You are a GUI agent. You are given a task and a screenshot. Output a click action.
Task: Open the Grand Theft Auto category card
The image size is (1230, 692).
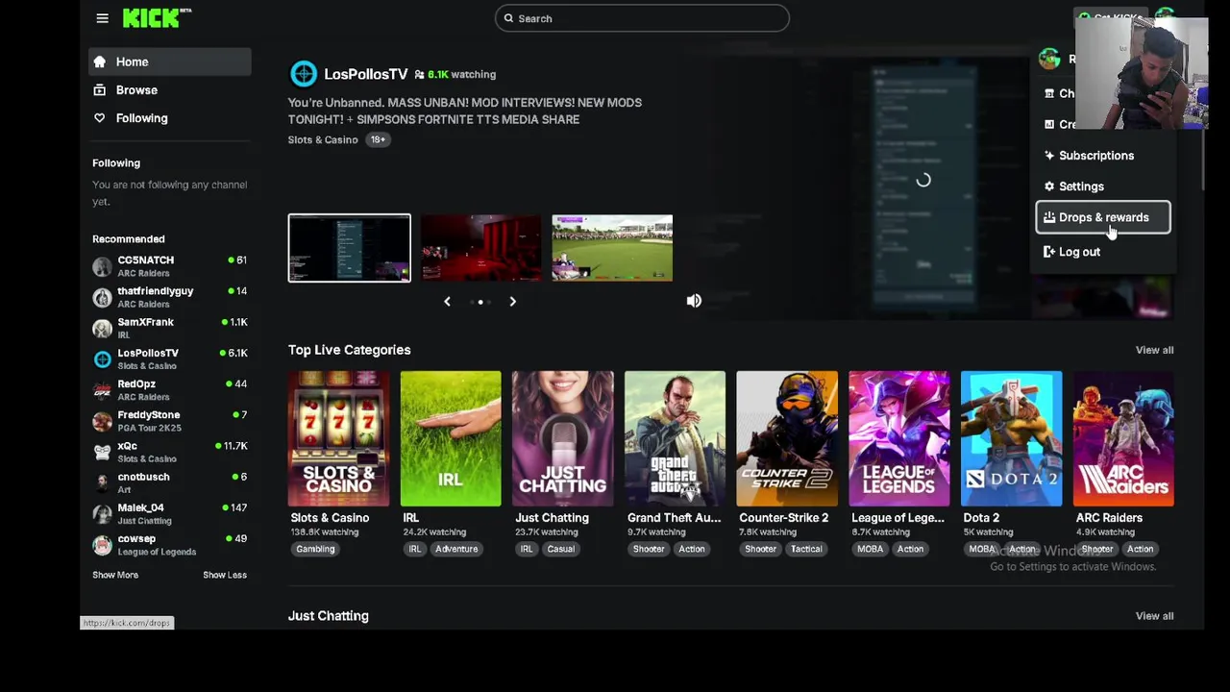coord(675,438)
